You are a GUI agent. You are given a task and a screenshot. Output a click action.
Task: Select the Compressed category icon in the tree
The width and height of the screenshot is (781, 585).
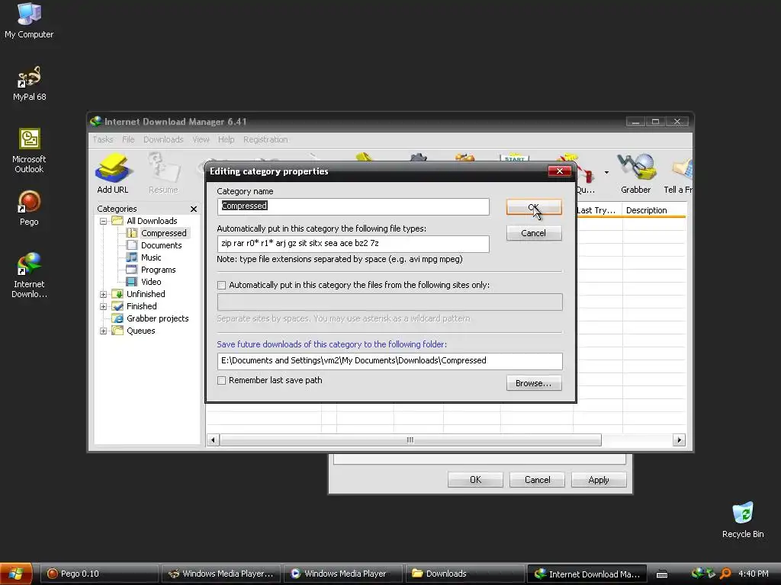coord(131,233)
